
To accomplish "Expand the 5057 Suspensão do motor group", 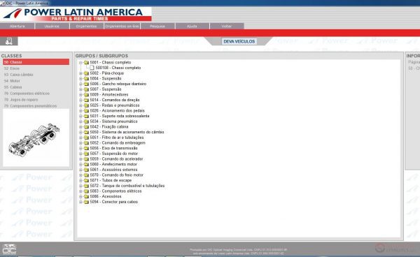I will pos(80,154).
